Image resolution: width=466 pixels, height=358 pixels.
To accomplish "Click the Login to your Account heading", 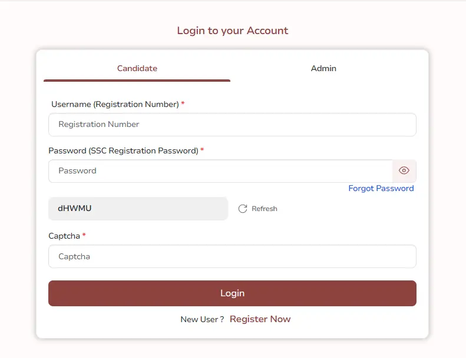I will click(233, 31).
